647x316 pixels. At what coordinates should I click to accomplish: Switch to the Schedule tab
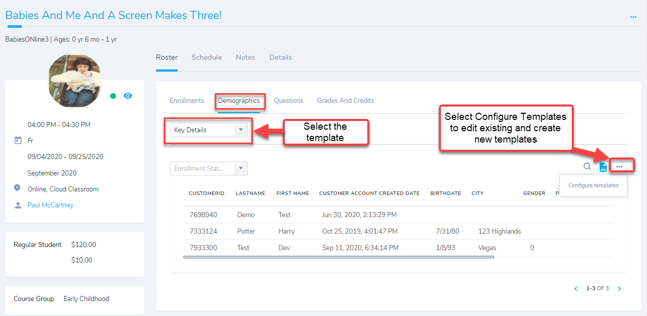point(207,57)
